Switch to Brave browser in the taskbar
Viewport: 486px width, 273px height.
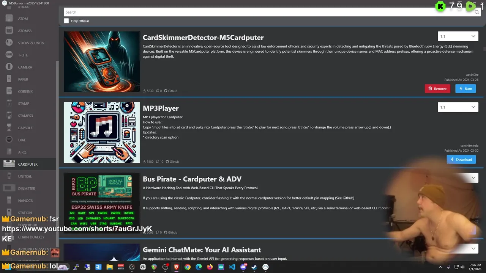tap(176, 267)
